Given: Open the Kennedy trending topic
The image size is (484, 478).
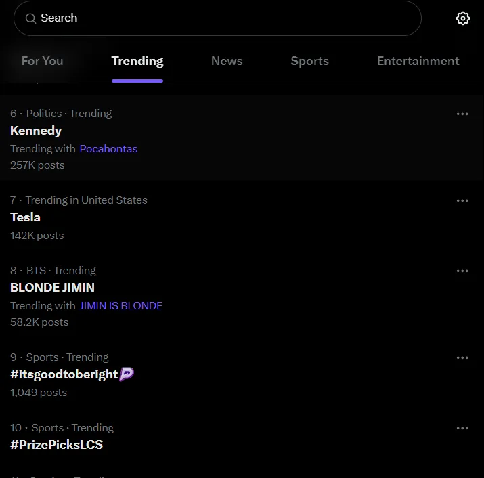Looking at the screenshot, I should point(36,131).
